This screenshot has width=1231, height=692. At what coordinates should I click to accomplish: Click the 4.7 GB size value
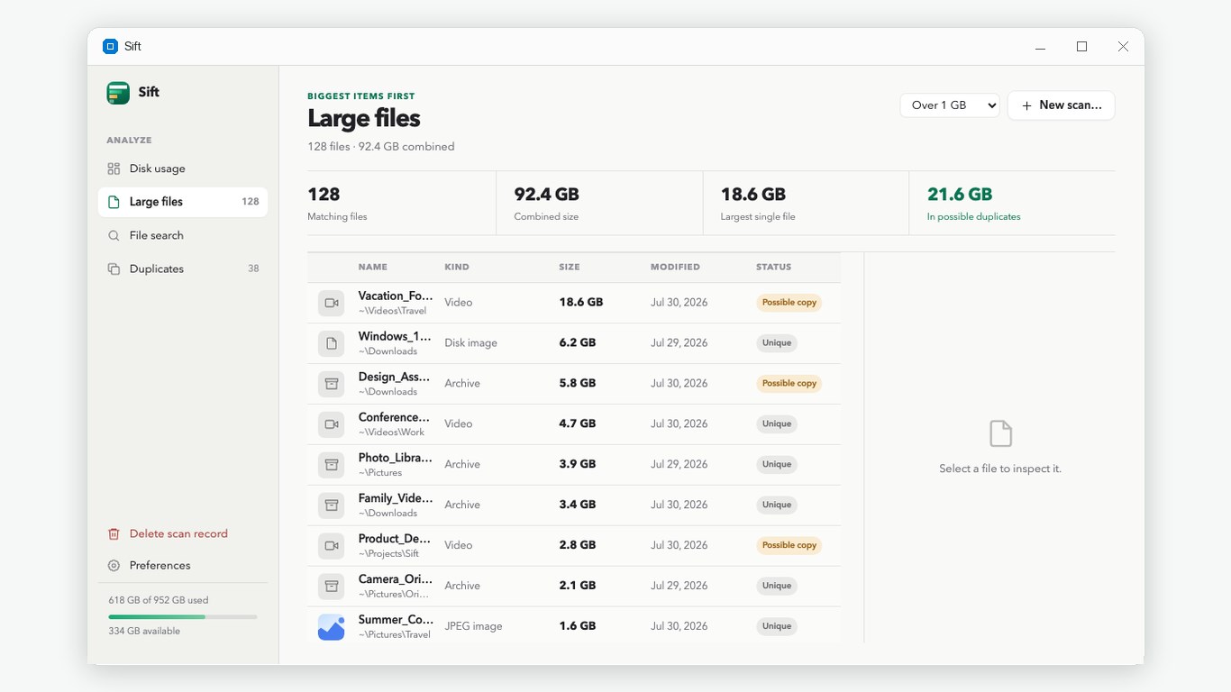pos(578,424)
